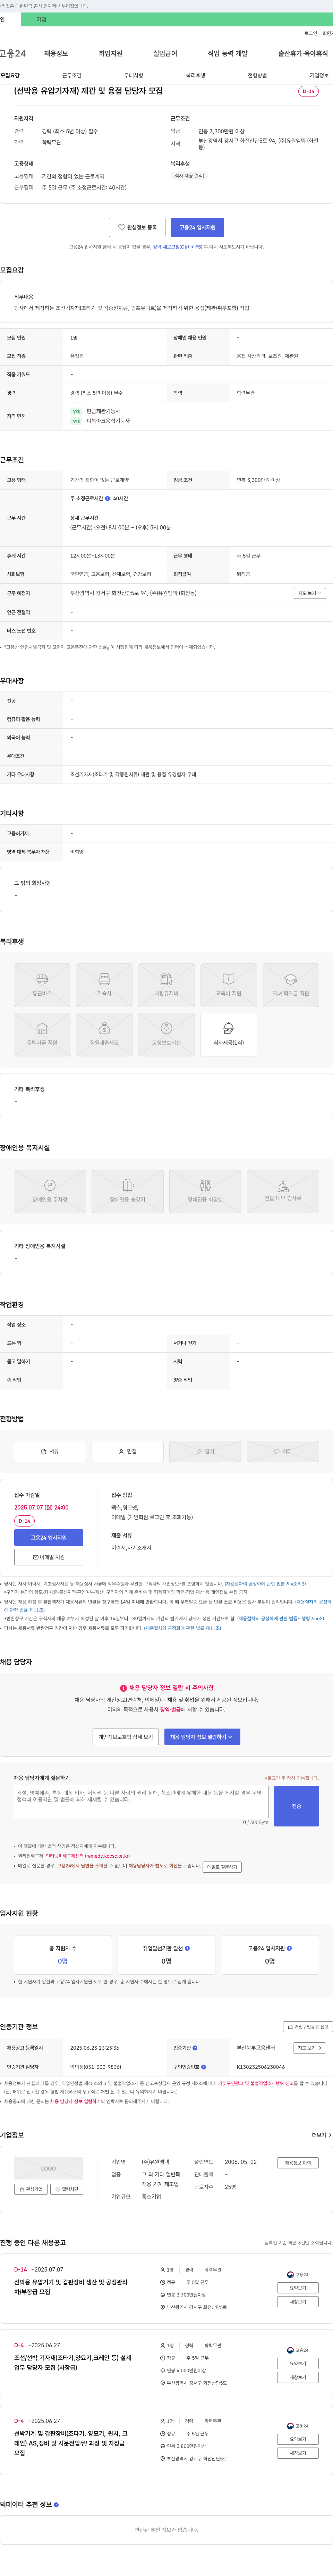The width and height of the screenshot is (333, 2576).
Task: Click the 이메일 지원 button
Action: tap(49, 1557)
